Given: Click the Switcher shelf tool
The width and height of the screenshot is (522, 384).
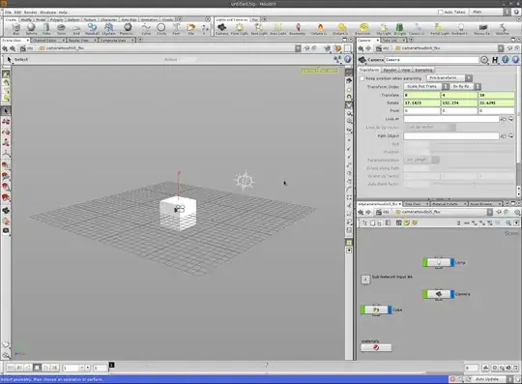Looking at the screenshot, I should [x=503, y=29].
